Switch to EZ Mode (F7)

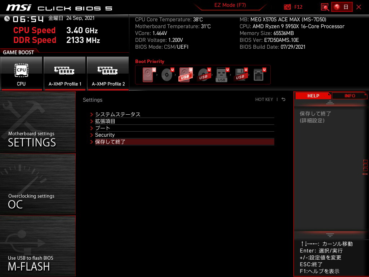pos(230,5)
